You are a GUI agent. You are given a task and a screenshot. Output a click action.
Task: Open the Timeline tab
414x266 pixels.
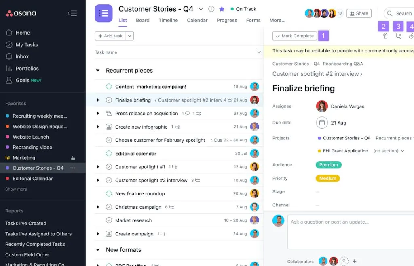(x=168, y=20)
